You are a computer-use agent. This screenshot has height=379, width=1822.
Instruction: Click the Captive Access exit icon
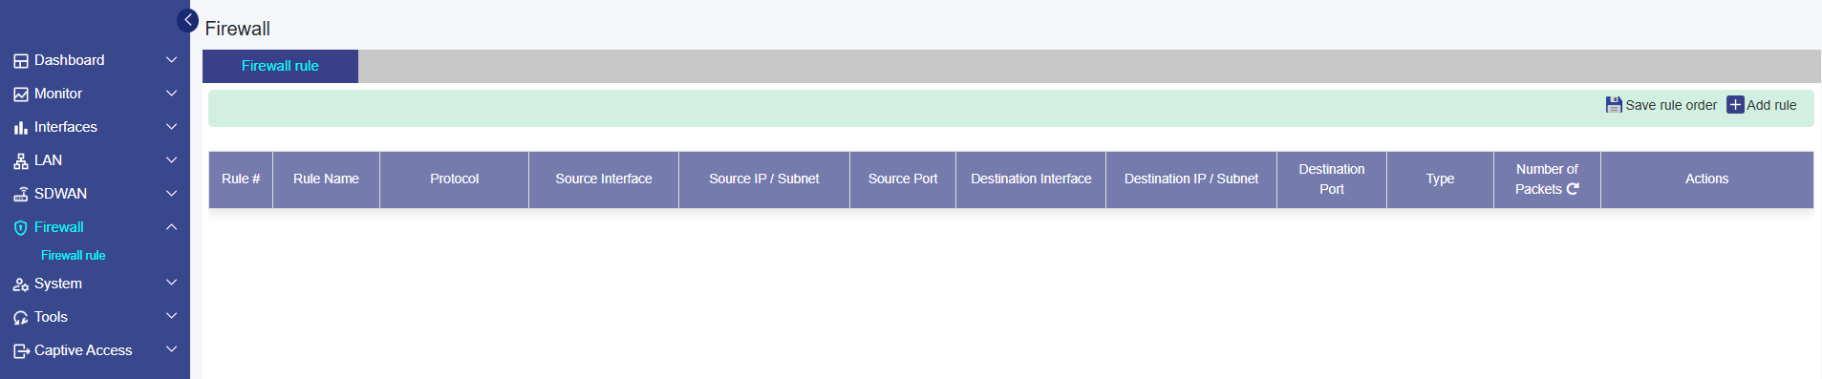click(x=21, y=351)
